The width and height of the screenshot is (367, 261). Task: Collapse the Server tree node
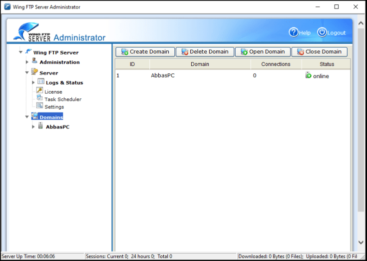(x=27, y=72)
